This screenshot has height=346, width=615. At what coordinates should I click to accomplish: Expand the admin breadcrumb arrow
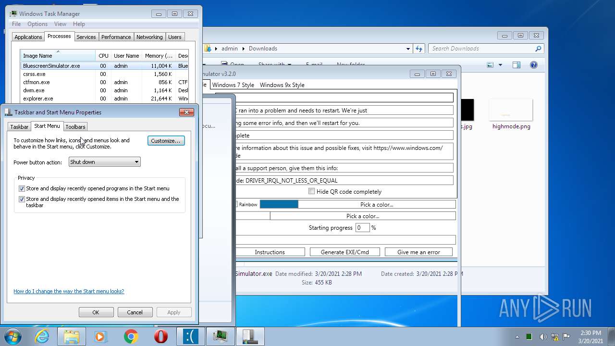pos(244,49)
